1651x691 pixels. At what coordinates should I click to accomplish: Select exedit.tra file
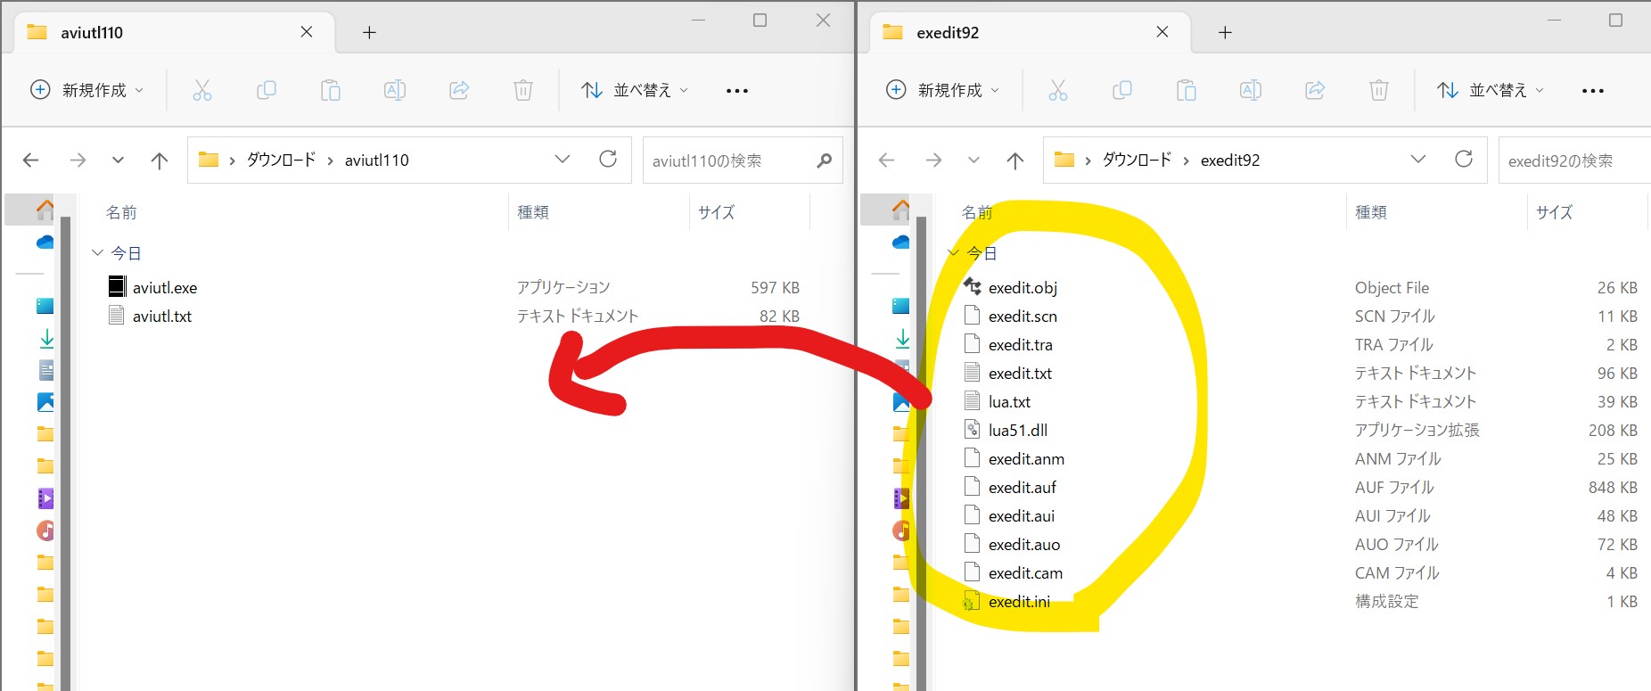1020,344
